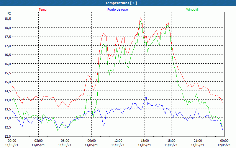
Task: Click the 12,0 y-axis value
Action: click(x=8, y=136)
